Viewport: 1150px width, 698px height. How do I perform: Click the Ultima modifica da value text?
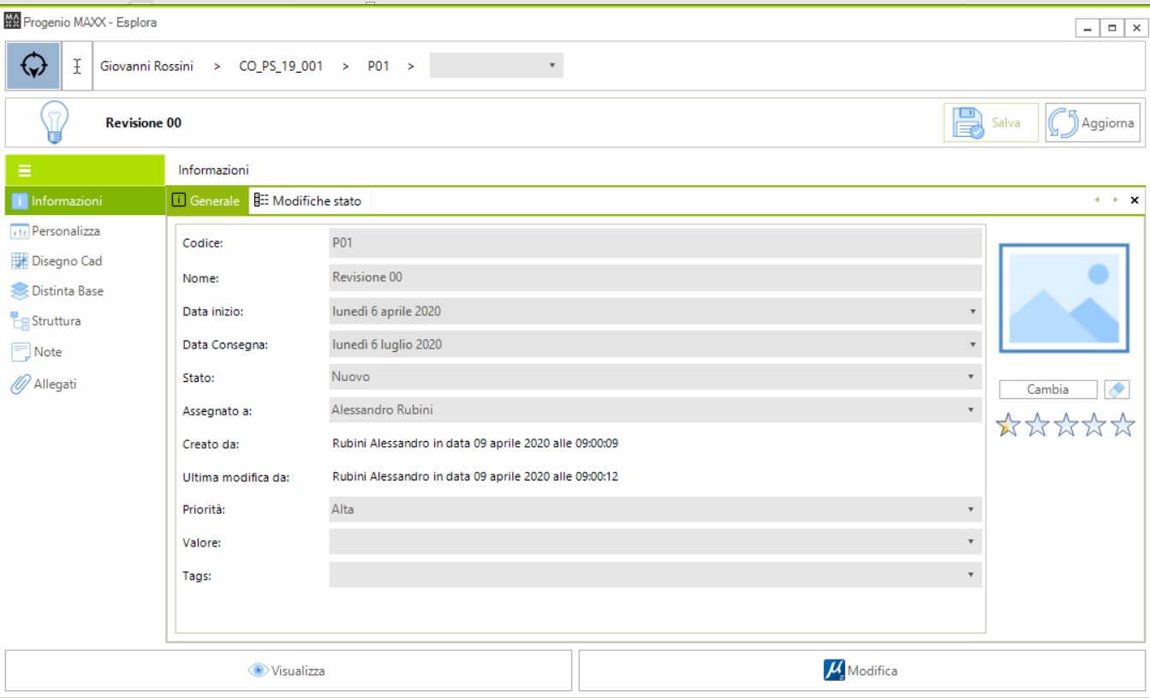pos(475,476)
